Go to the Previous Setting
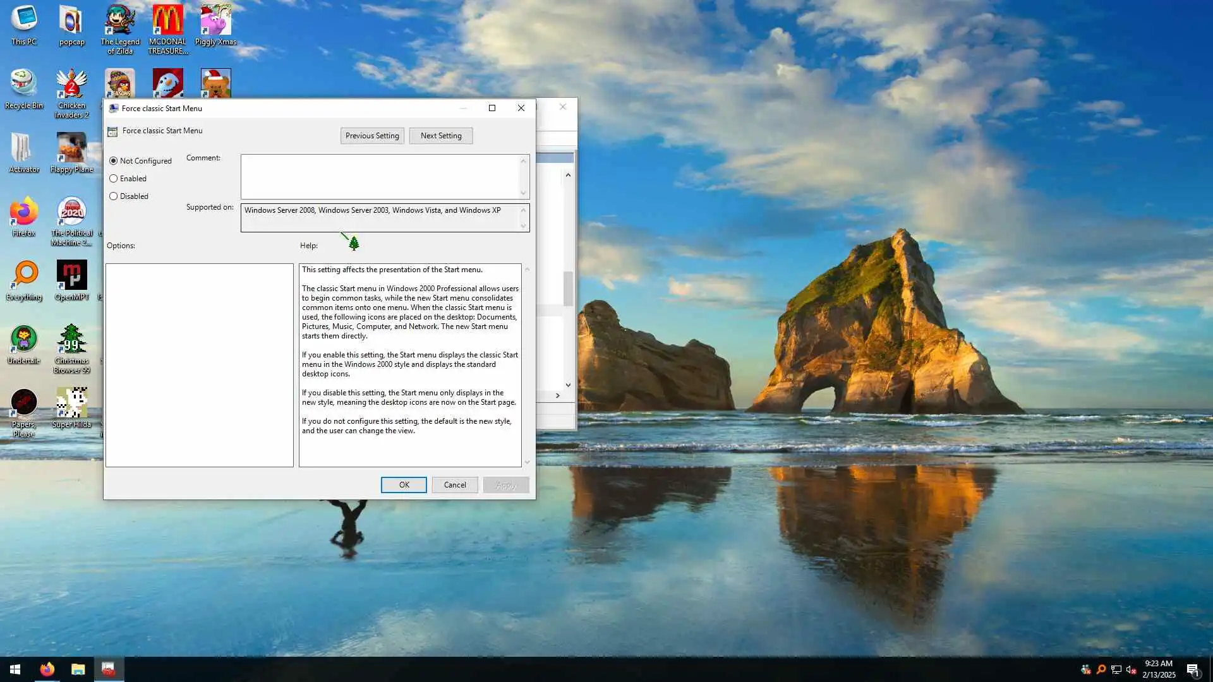 (372, 136)
